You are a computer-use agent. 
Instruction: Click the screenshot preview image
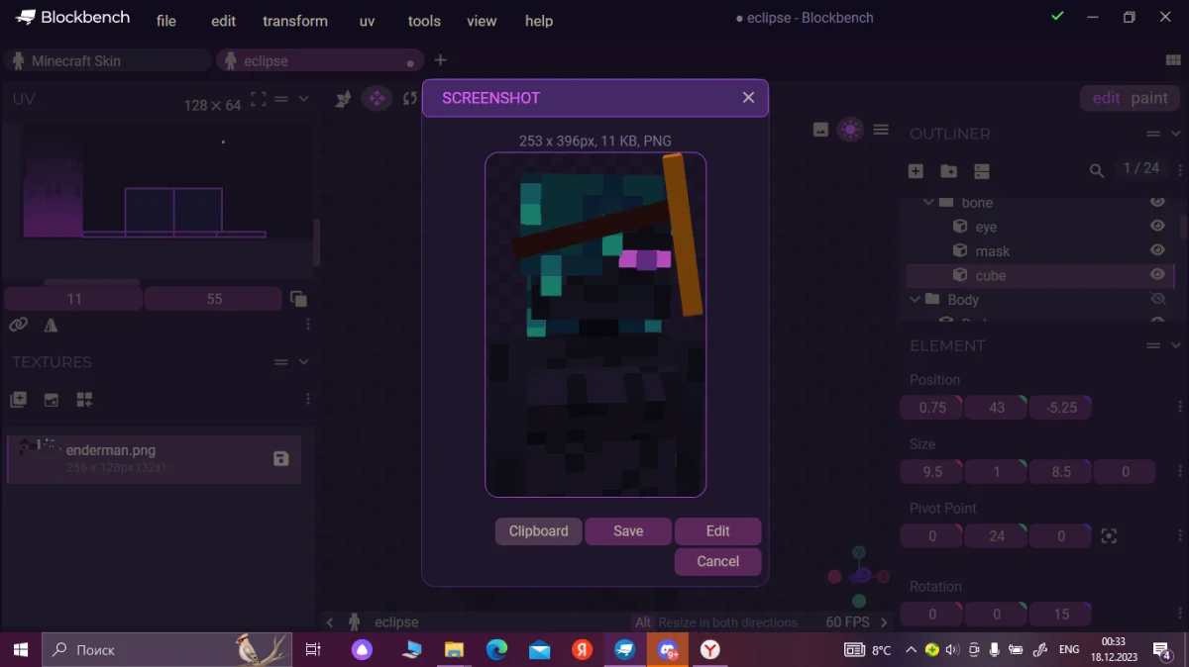tap(595, 325)
